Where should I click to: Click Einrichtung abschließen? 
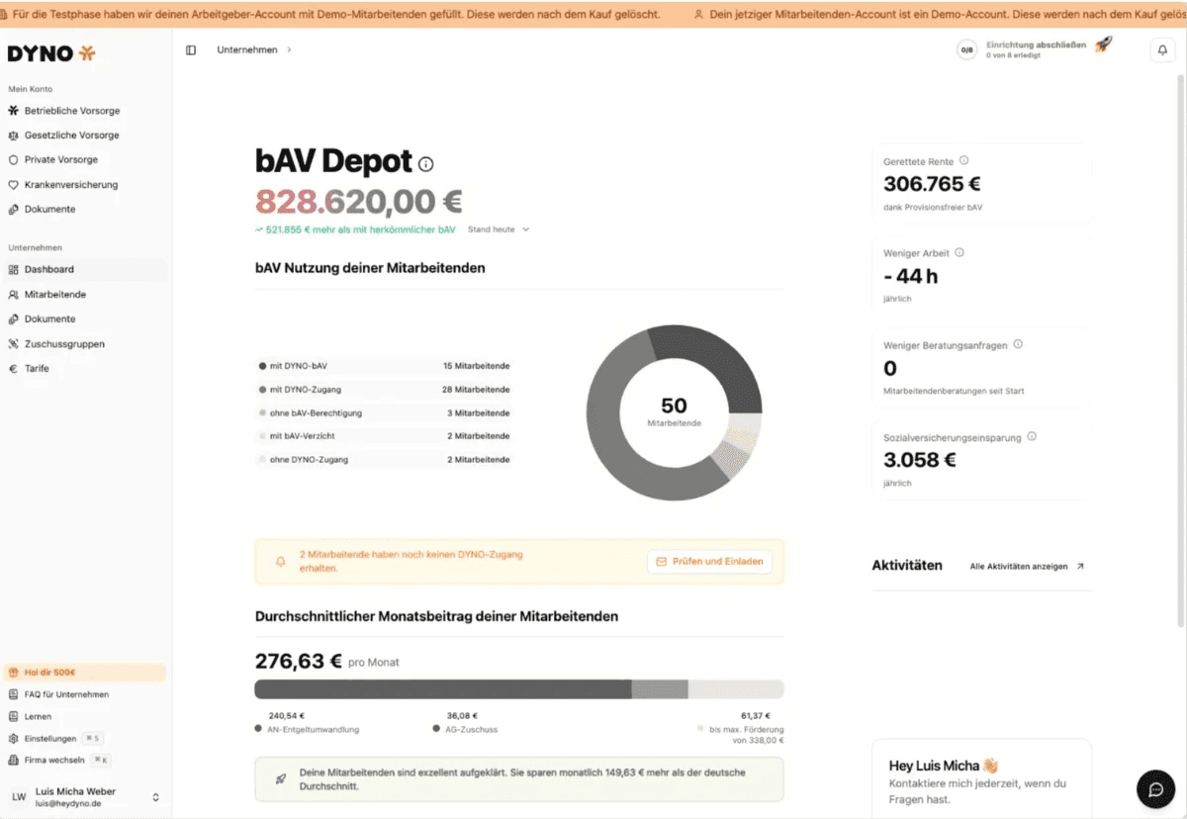(x=1036, y=45)
